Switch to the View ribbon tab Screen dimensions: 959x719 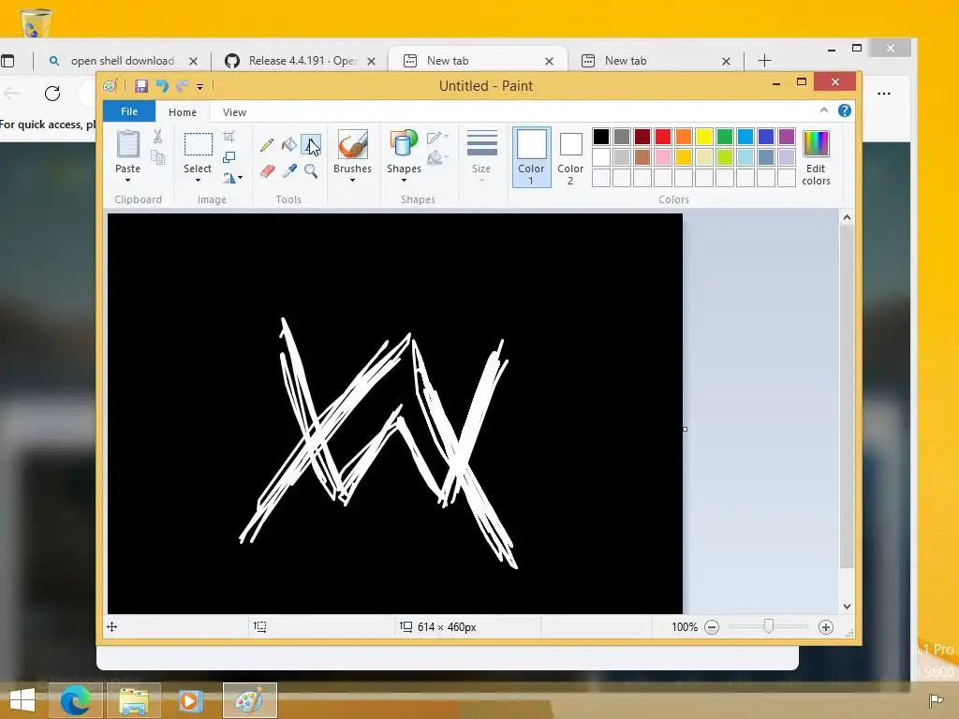click(234, 112)
